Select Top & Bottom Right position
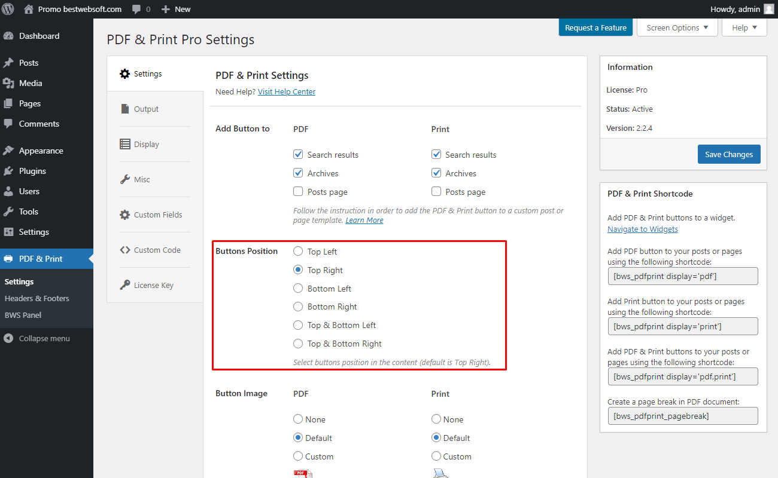 298,344
